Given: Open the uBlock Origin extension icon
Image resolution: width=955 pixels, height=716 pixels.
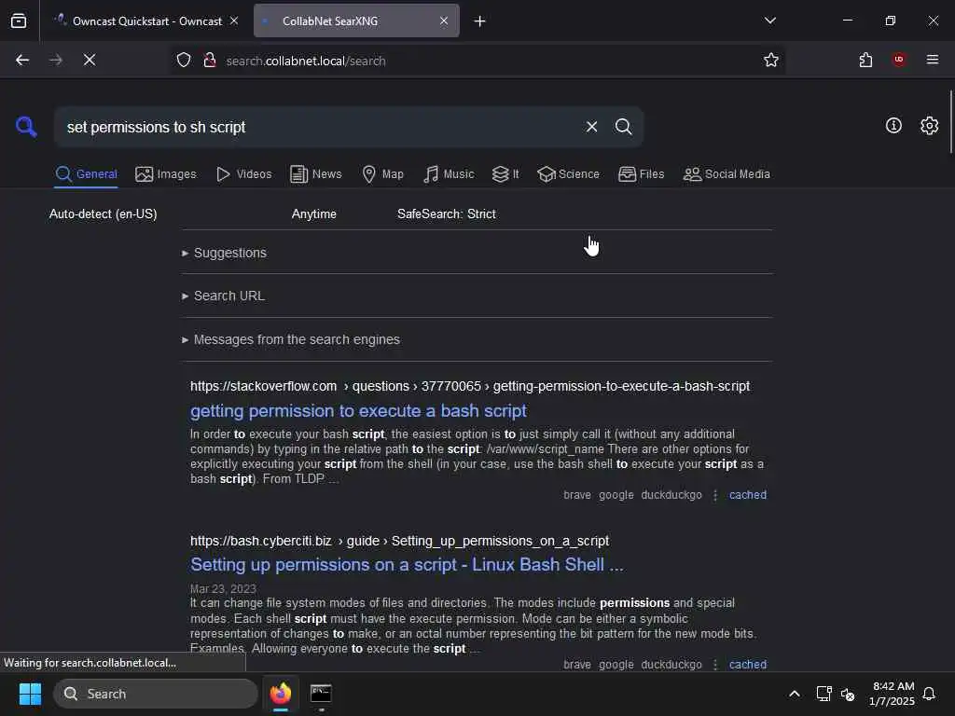Looking at the screenshot, I should tap(899, 60).
